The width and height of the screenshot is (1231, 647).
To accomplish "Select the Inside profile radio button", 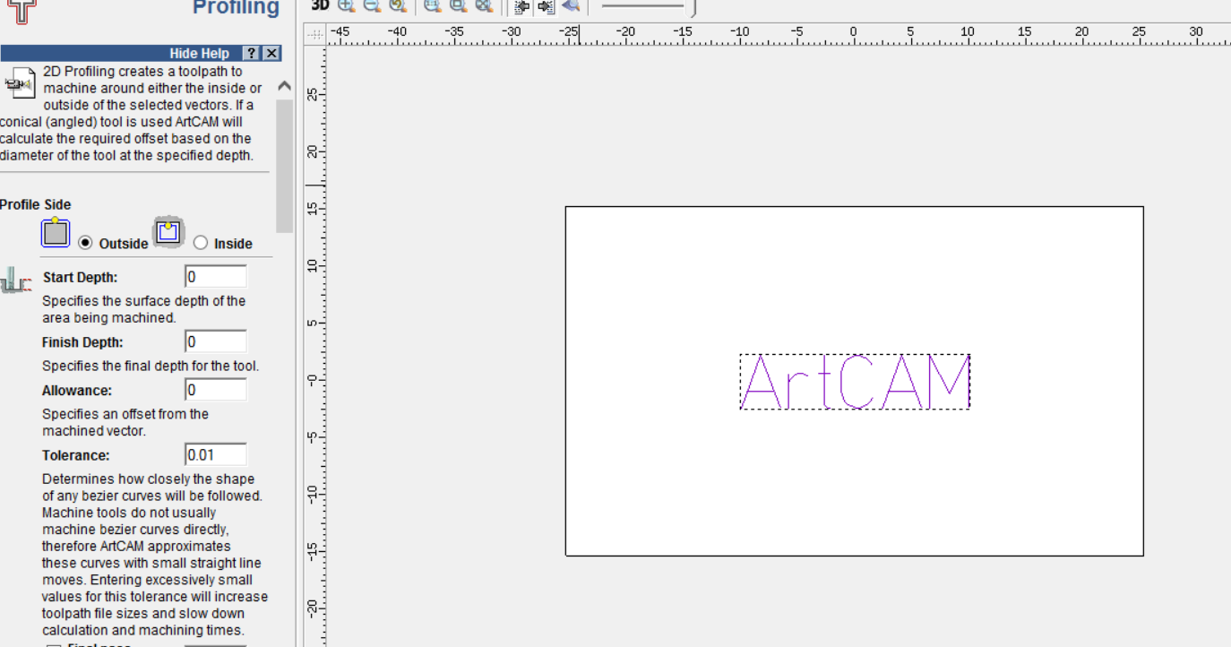I will pos(201,243).
